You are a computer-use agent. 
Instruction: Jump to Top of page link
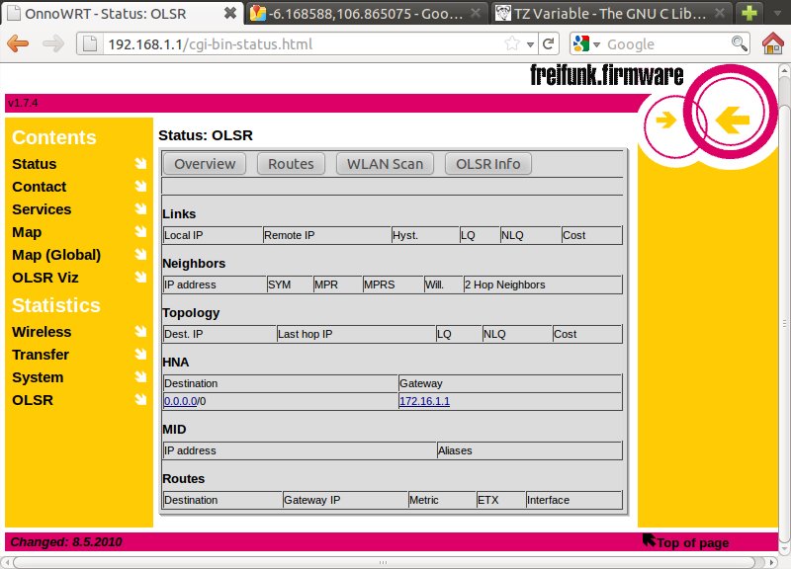click(x=692, y=542)
